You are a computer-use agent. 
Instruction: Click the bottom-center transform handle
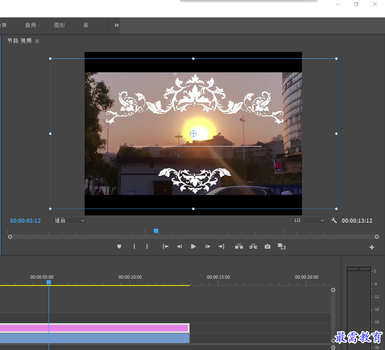click(x=193, y=208)
